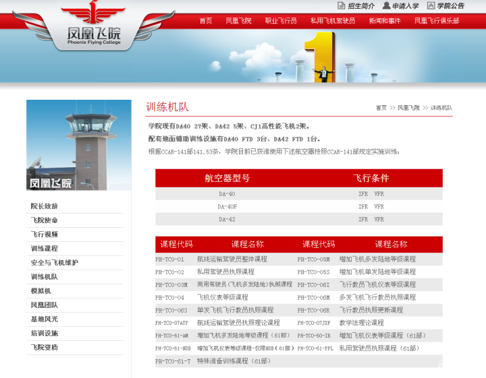Select 安全与飞机维护 in the sidebar
The image size is (486, 378).
[54, 263]
